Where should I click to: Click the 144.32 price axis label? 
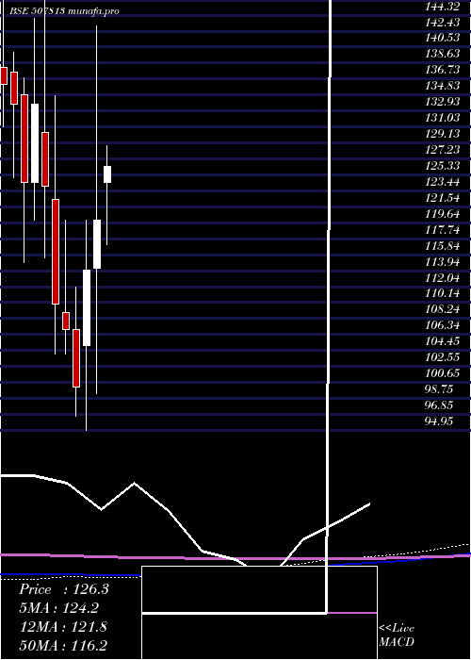[443, 6]
